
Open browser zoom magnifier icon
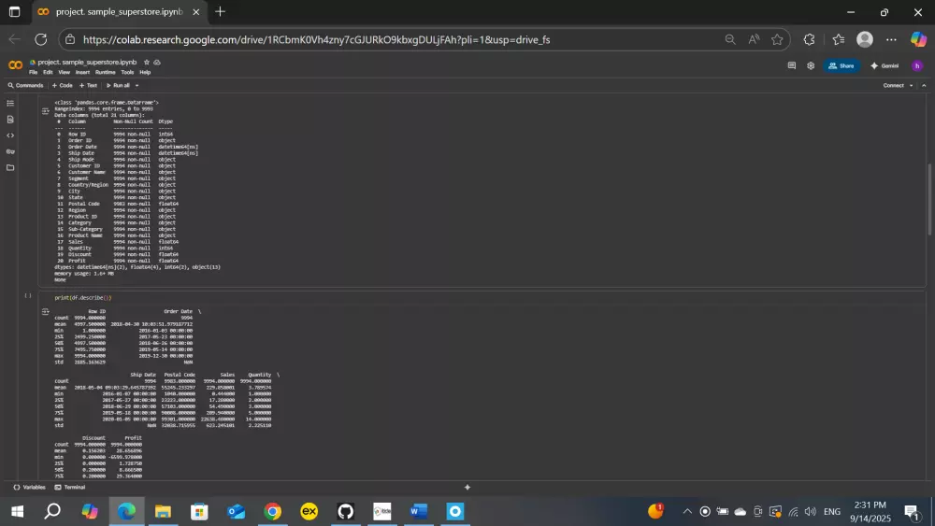coord(730,39)
